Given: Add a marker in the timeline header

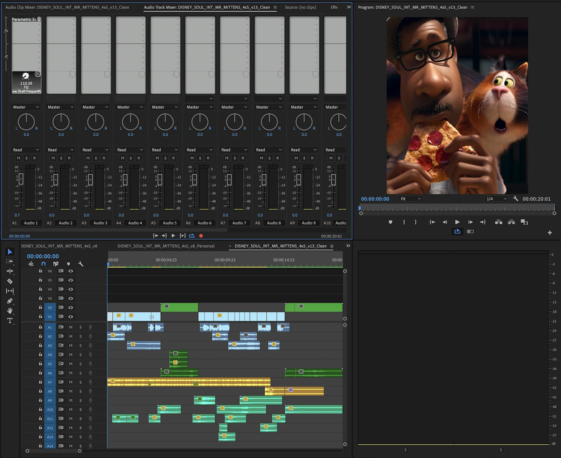Looking at the screenshot, I should tap(68, 264).
